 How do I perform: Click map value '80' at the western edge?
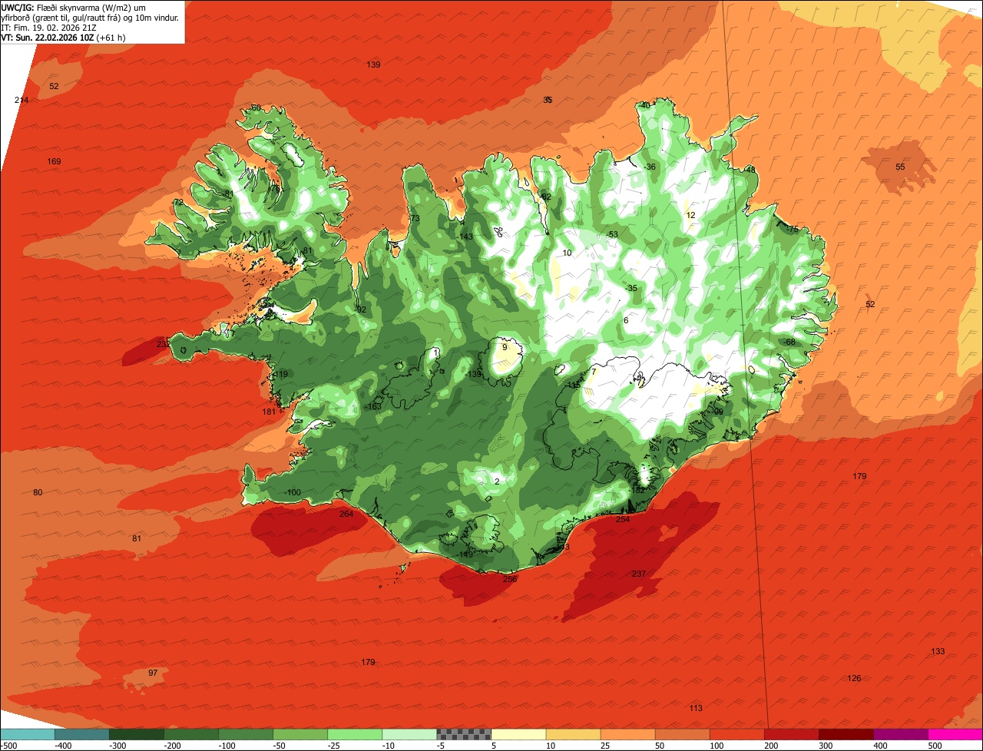(x=38, y=492)
